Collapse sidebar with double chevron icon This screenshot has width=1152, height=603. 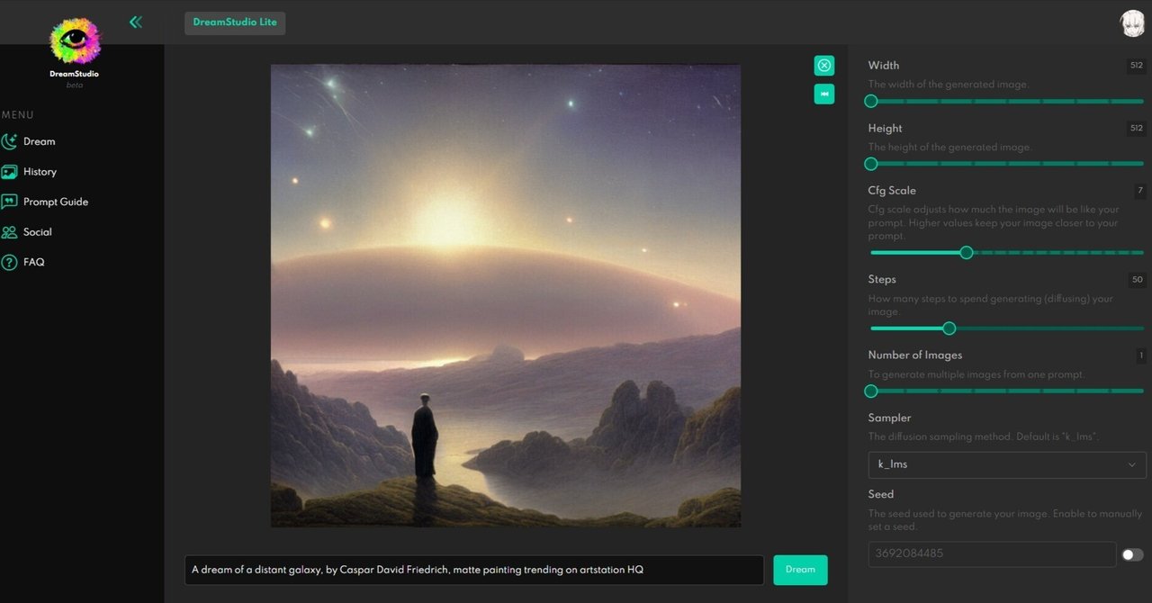[x=136, y=22]
